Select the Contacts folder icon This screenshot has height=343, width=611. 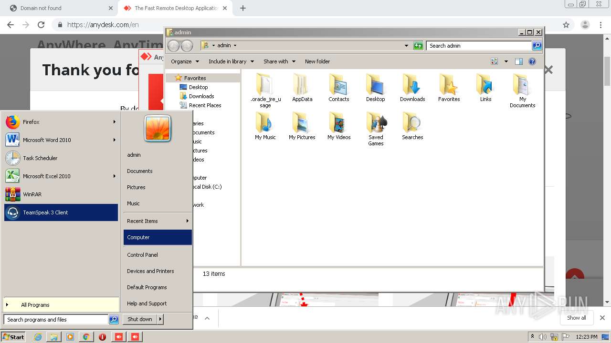tap(339, 88)
